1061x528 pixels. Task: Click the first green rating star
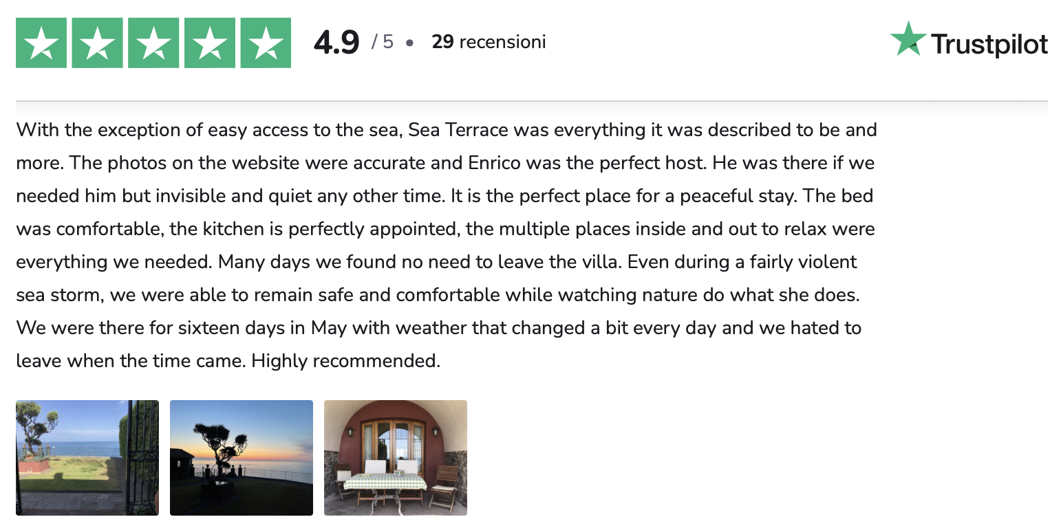[x=41, y=43]
